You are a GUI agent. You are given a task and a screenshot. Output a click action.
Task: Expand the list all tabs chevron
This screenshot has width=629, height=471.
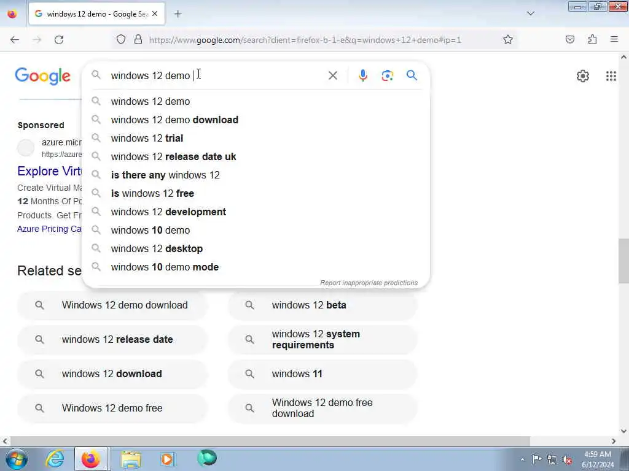coord(530,13)
